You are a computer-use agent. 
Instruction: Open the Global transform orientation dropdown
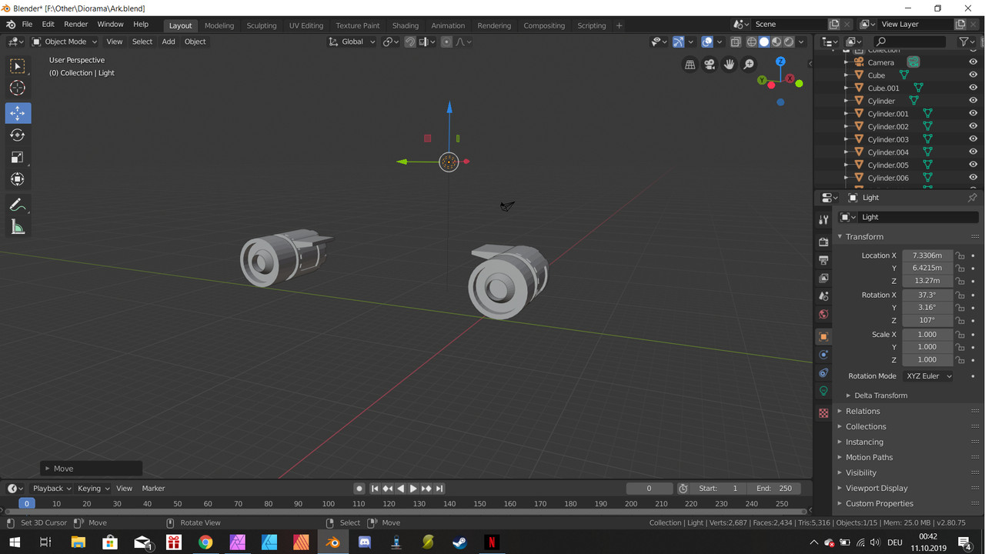[x=352, y=42]
